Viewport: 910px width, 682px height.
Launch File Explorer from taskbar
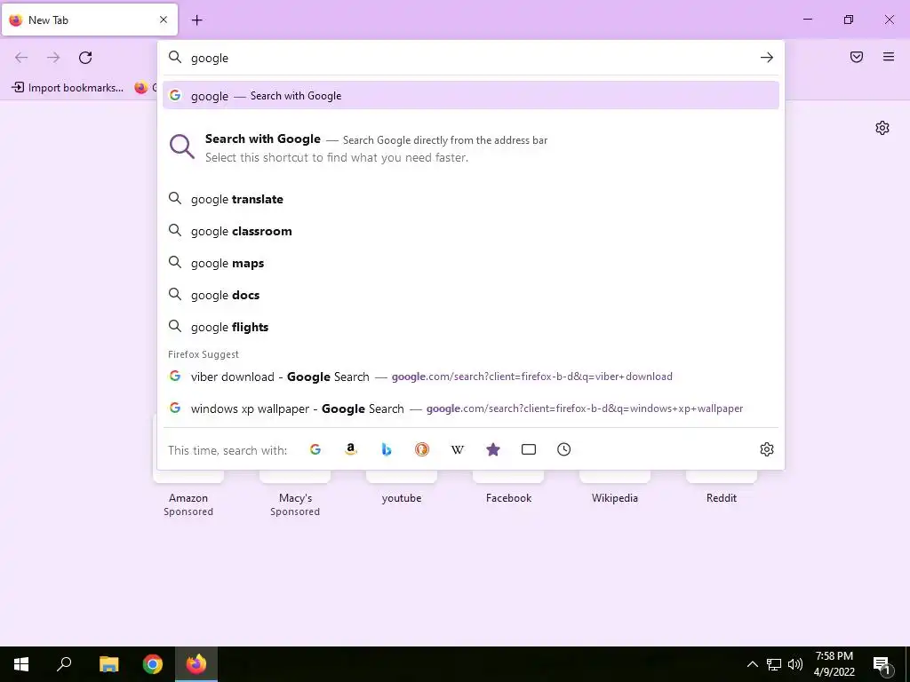(108, 664)
